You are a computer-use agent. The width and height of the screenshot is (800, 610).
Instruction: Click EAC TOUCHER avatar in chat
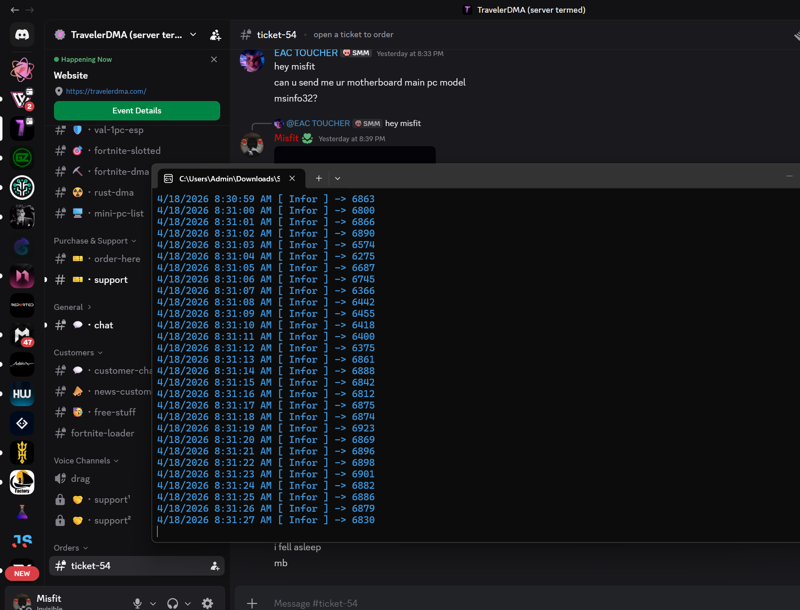[252, 61]
